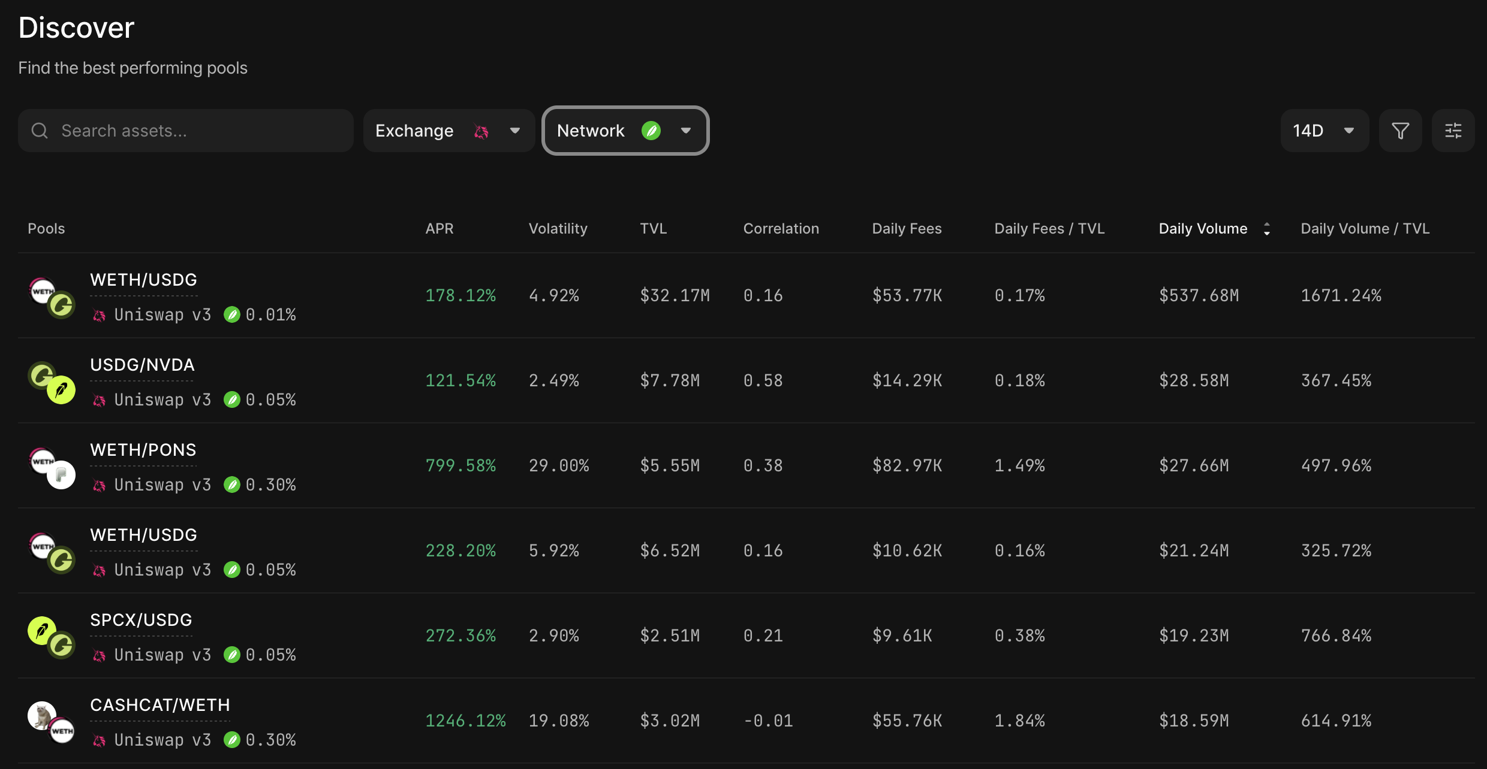The image size is (1487, 769).
Task: Sort by the Daily Fees column header
Action: click(x=907, y=229)
